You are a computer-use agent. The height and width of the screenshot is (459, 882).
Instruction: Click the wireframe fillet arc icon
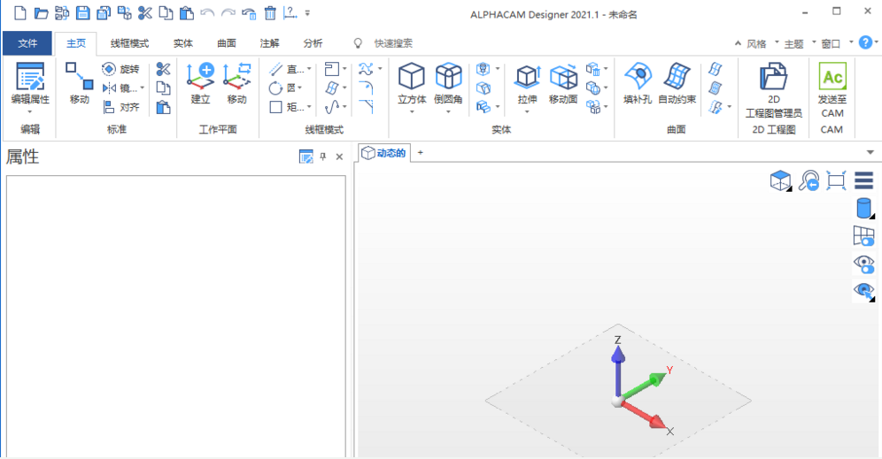(x=367, y=88)
